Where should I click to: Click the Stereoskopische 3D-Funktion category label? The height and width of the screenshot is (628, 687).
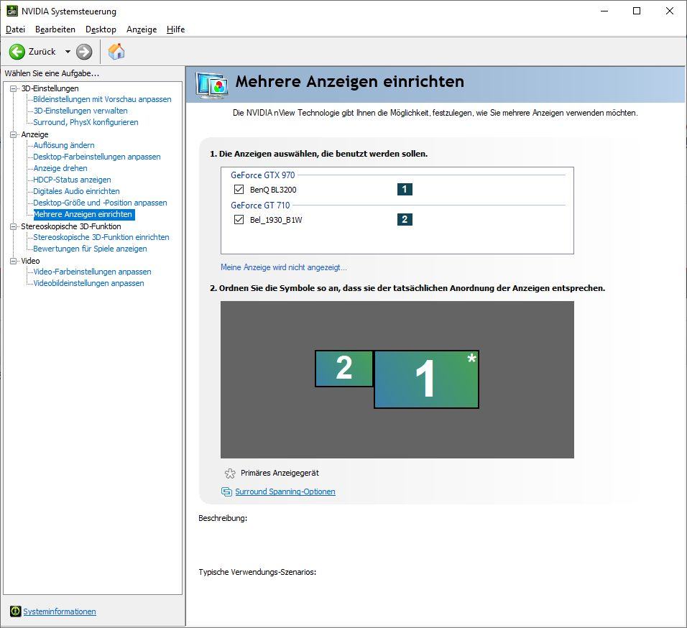coord(71,226)
